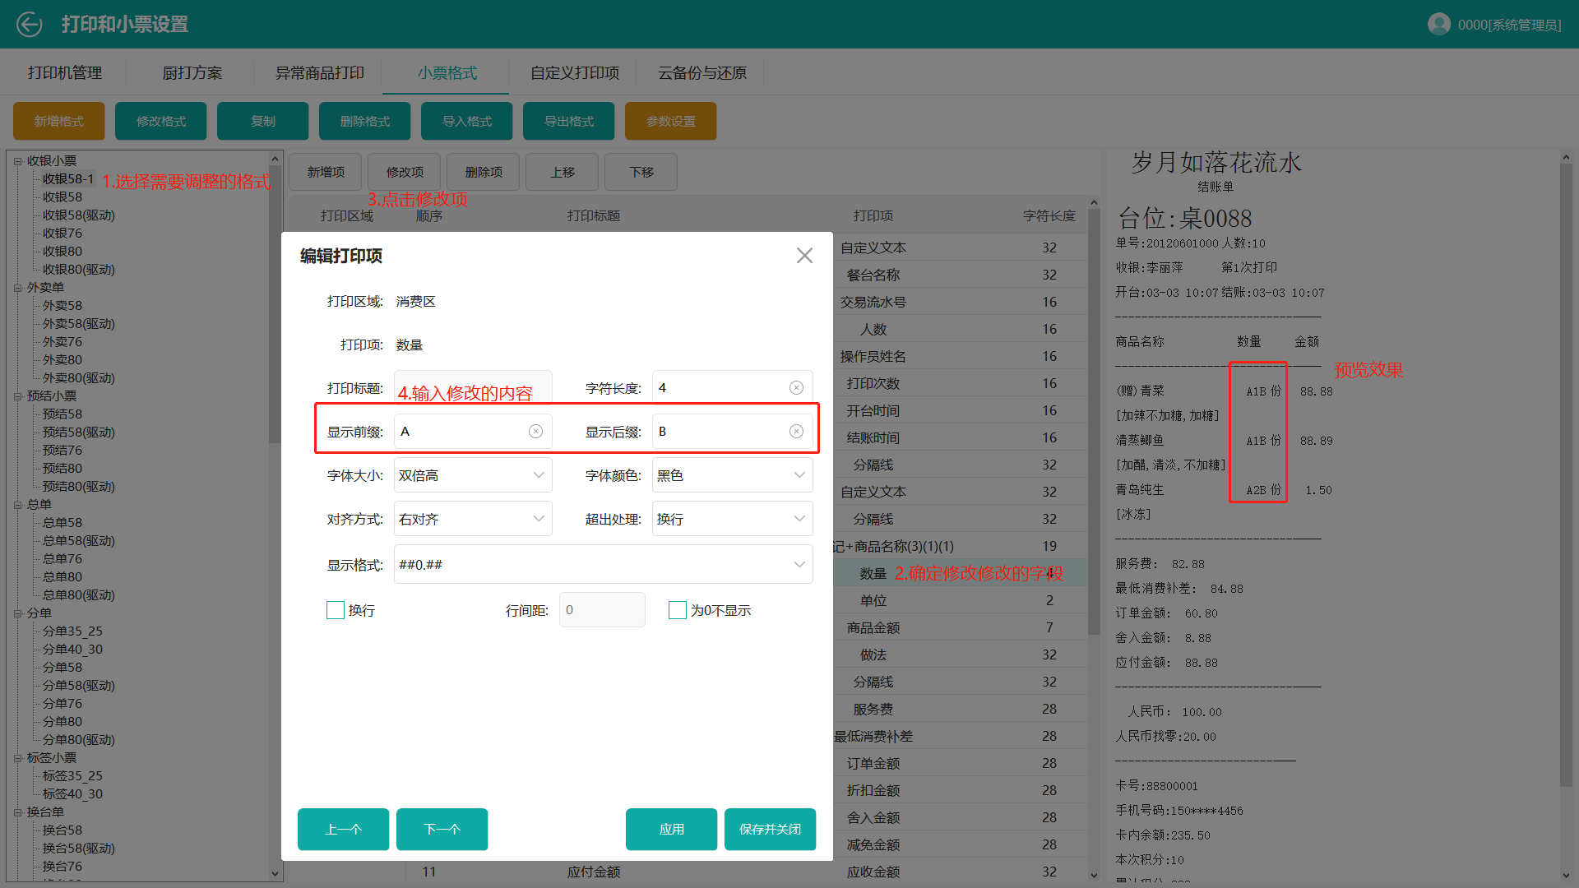Switch to the 打印机管理 tab
1579x888 pixels.
(65, 73)
